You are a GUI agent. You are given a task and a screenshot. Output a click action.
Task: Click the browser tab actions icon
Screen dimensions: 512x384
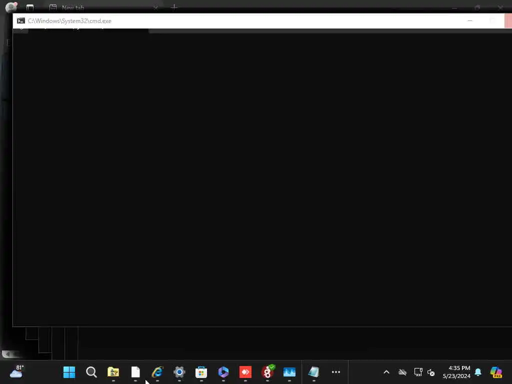tap(30, 7)
